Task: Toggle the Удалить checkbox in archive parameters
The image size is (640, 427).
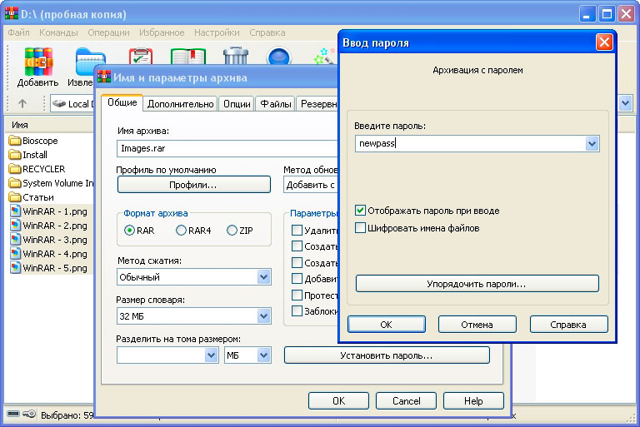Action: tap(297, 231)
